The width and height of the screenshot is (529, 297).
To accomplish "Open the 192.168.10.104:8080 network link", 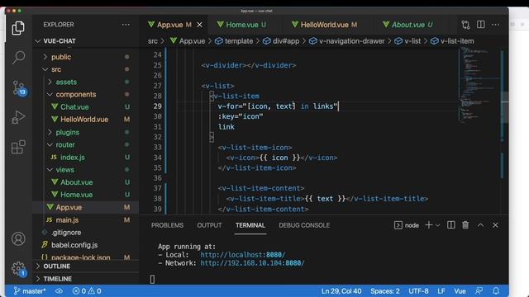I will click(252, 263).
